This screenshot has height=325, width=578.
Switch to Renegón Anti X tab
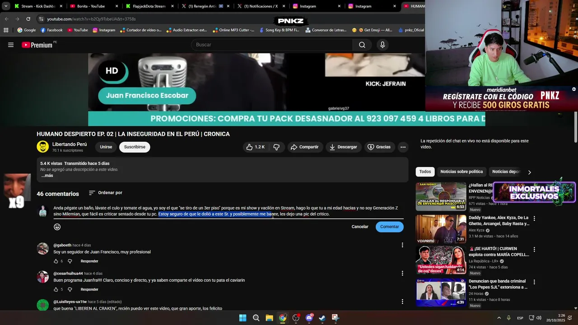point(206,6)
